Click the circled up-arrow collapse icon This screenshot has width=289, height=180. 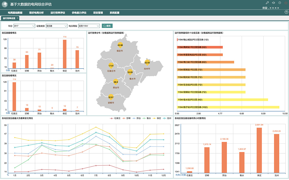[286, 12]
